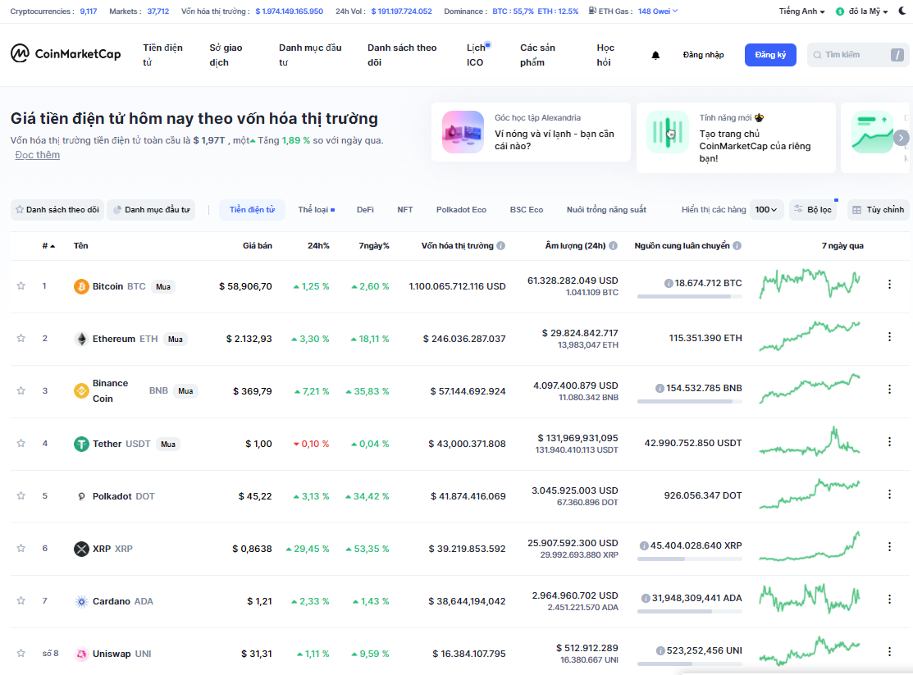Viewport: 913px width, 675px height.
Task: Open the Học hỏi nav menu
Action: coord(605,55)
